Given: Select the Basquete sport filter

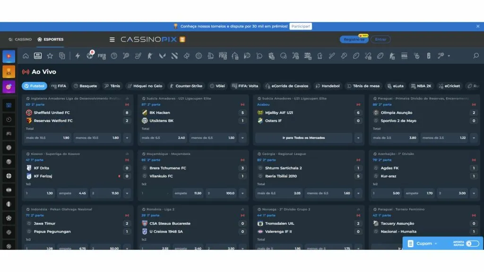Looking at the screenshot, I should [x=85, y=86].
